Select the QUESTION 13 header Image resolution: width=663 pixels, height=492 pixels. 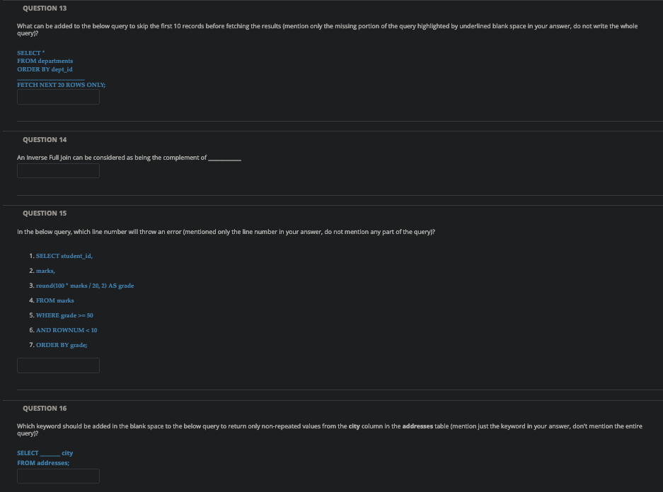coord(45,8)
